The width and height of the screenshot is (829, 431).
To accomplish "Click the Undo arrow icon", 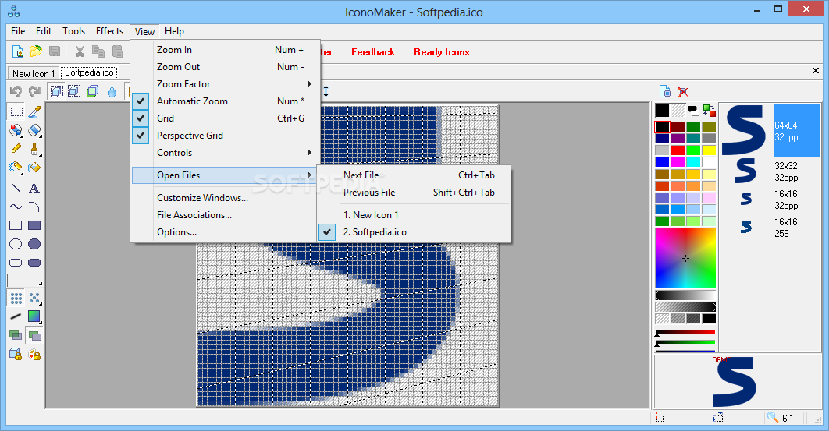I will 16,91.
